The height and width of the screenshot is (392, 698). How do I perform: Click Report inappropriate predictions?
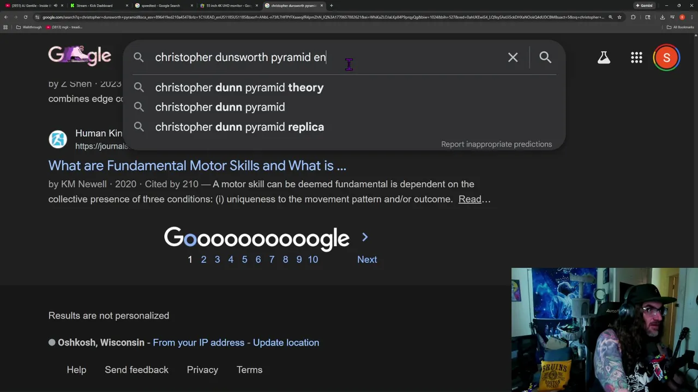[x=496, y=144]
